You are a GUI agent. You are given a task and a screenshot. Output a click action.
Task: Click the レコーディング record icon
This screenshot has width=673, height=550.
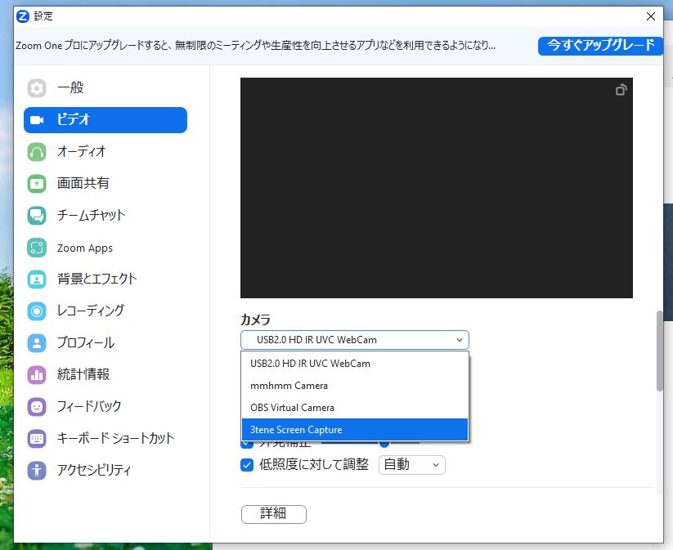37,311
